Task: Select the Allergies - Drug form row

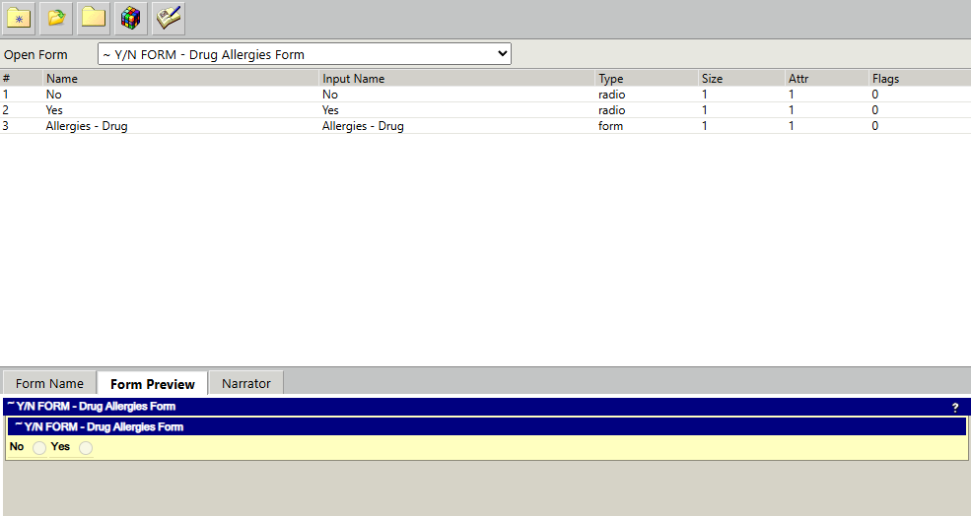Action: [485, 125]
